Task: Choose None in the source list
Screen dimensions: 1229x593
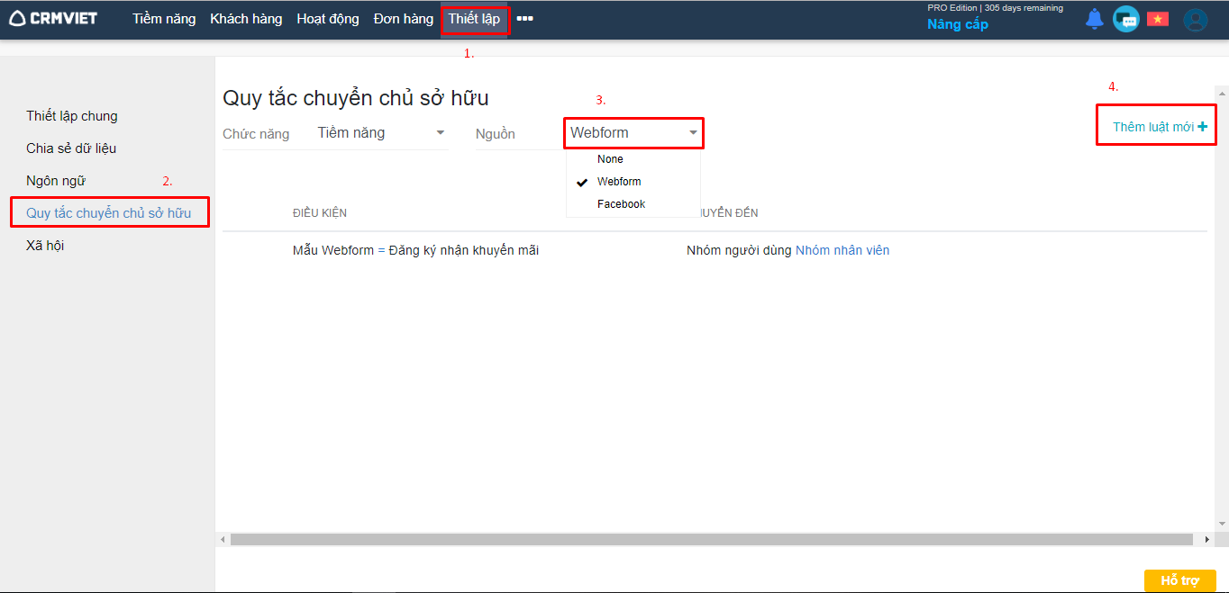Action: [x=610, y=159]
